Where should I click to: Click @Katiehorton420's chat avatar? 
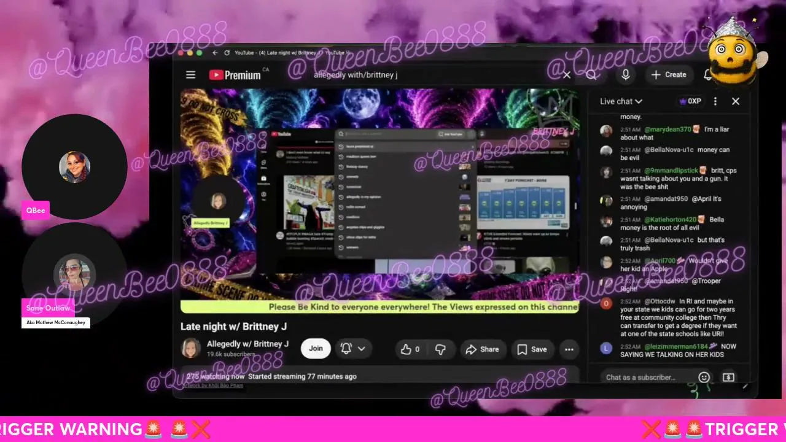point(606,221)
